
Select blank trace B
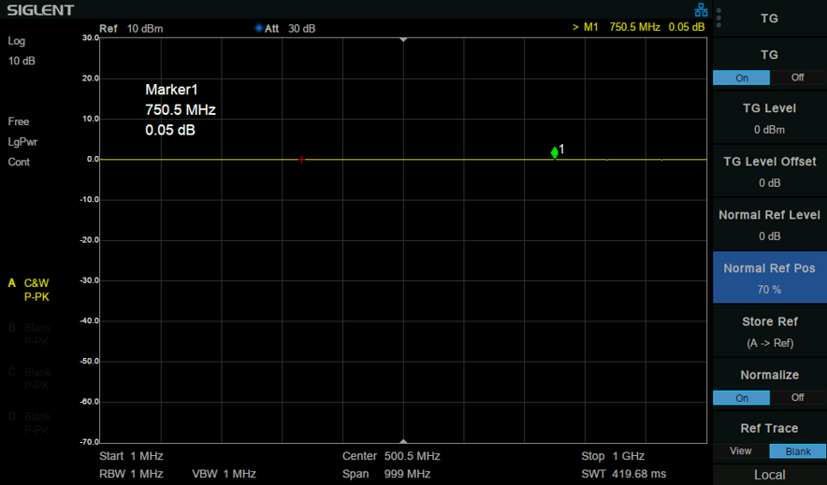29,335
